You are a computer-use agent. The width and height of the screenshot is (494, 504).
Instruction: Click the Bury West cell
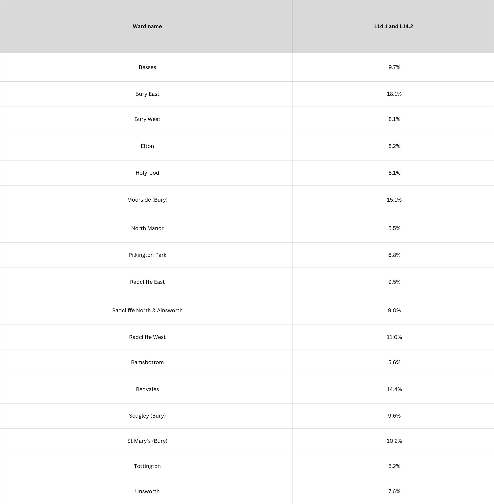[x=147, y=119]
